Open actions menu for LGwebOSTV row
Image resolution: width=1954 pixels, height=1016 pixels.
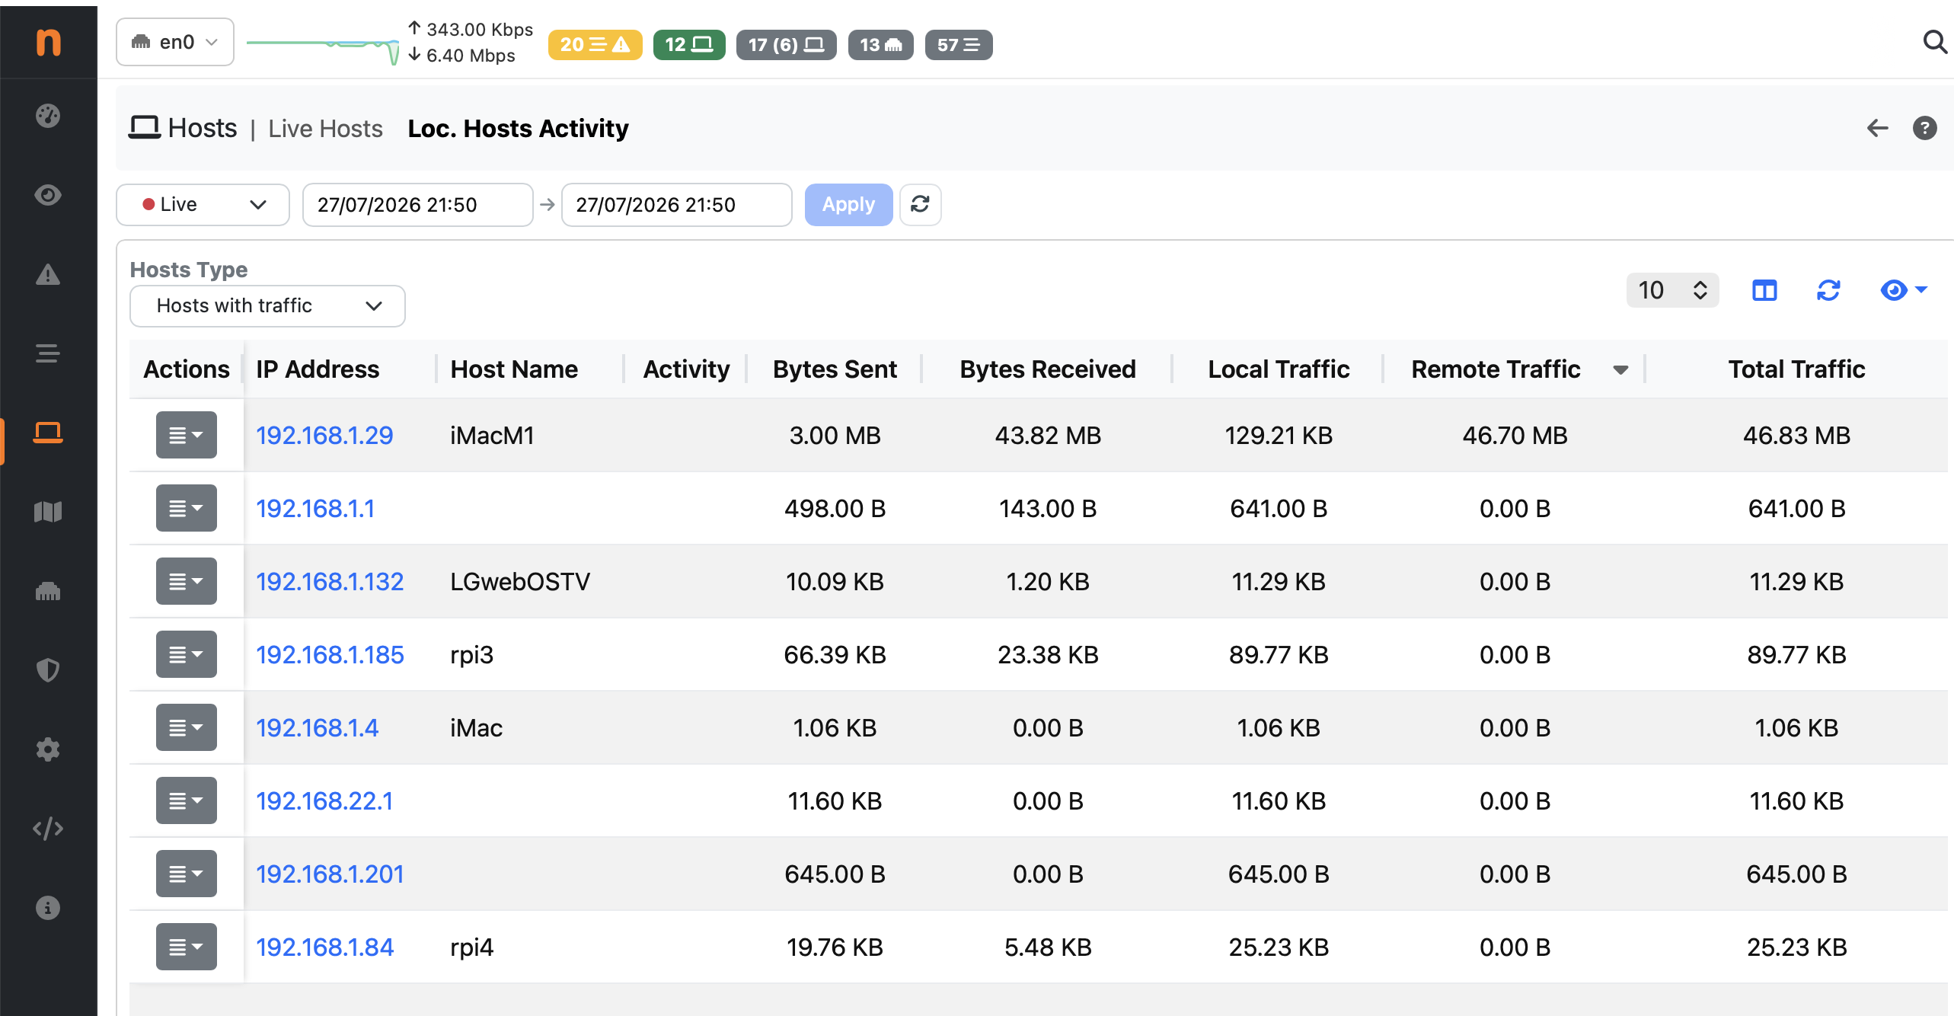[x=187, y=581]
